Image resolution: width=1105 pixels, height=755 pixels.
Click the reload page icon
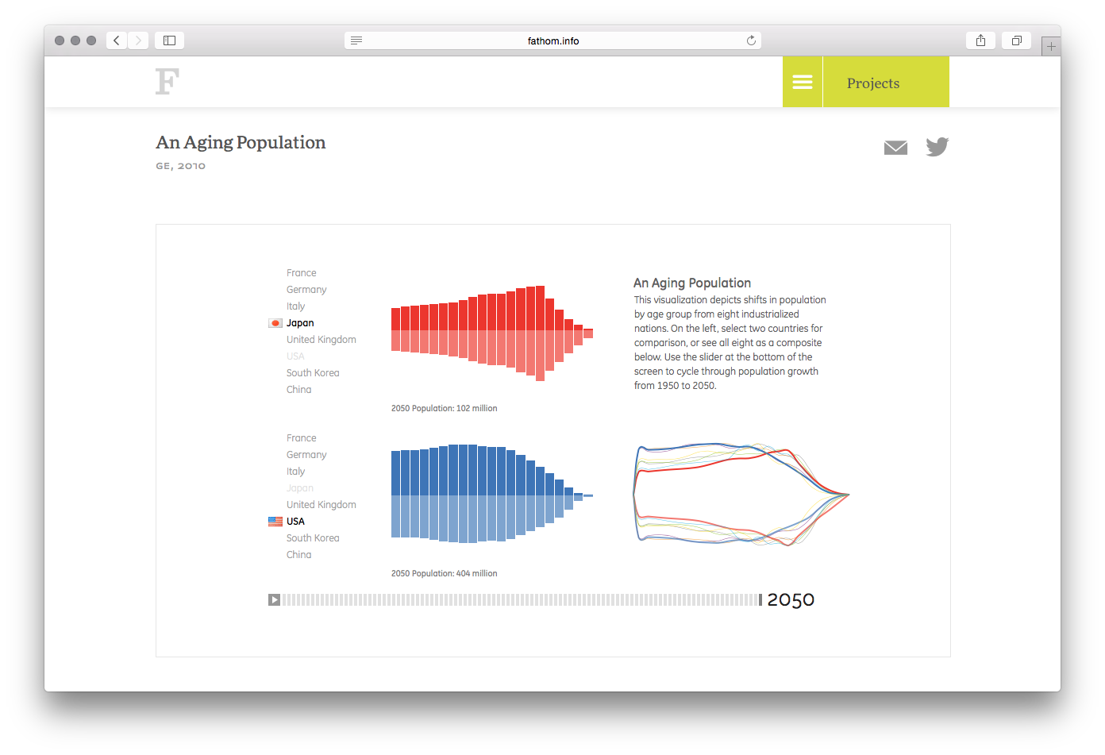point(750,40)
